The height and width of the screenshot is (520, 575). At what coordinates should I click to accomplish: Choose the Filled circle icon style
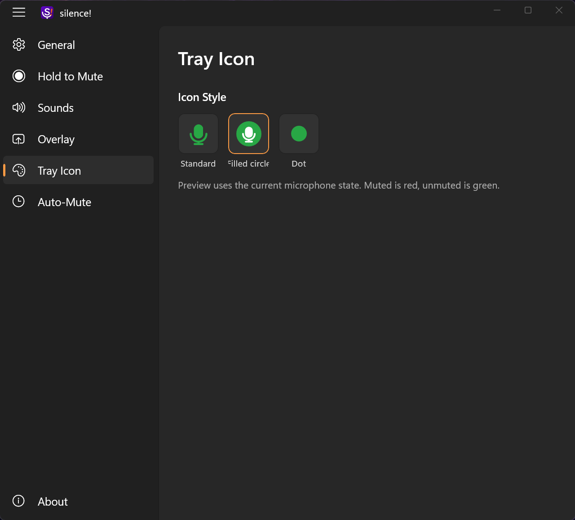click(248, 134)
